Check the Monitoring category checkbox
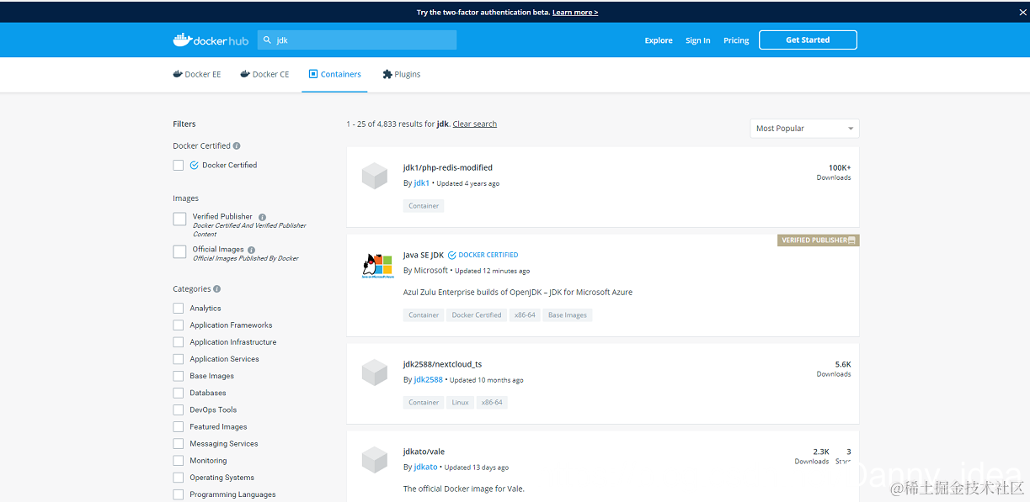 [x=179, y=461]
